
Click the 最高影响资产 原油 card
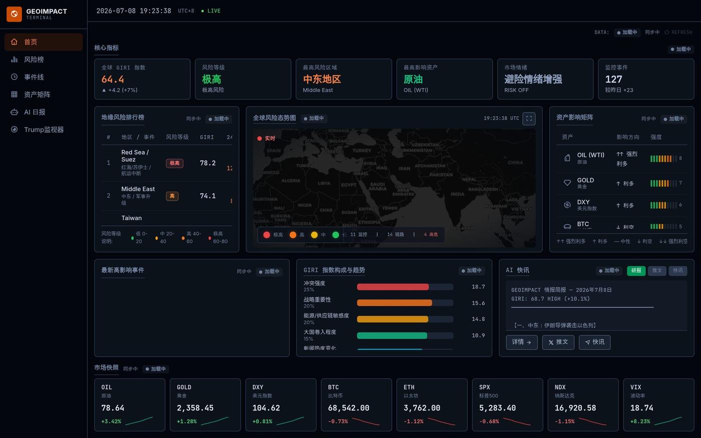click(x=445, y=79)
